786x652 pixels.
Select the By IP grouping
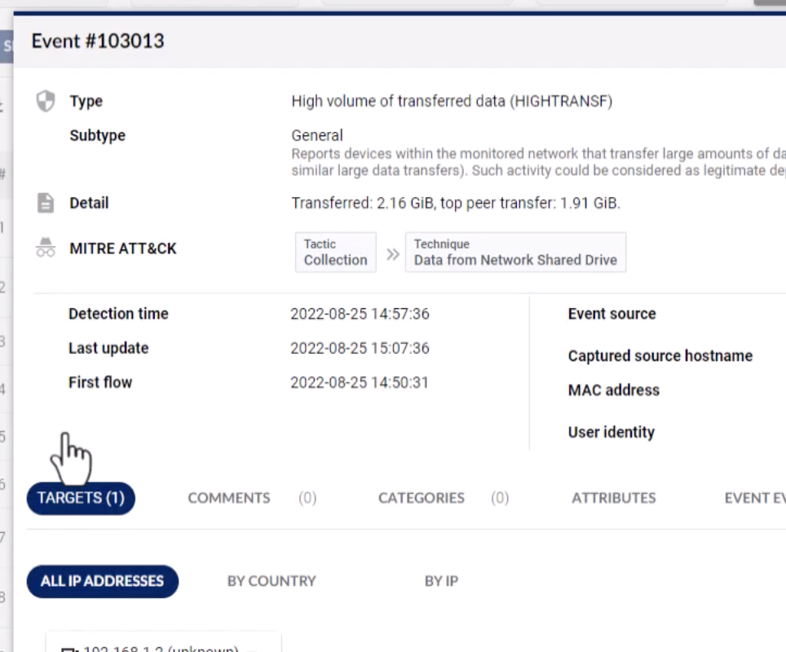[441, 581]
